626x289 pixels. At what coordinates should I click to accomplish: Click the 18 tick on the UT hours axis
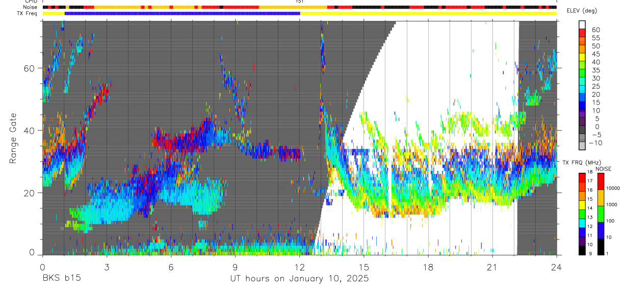click(428, 267)
